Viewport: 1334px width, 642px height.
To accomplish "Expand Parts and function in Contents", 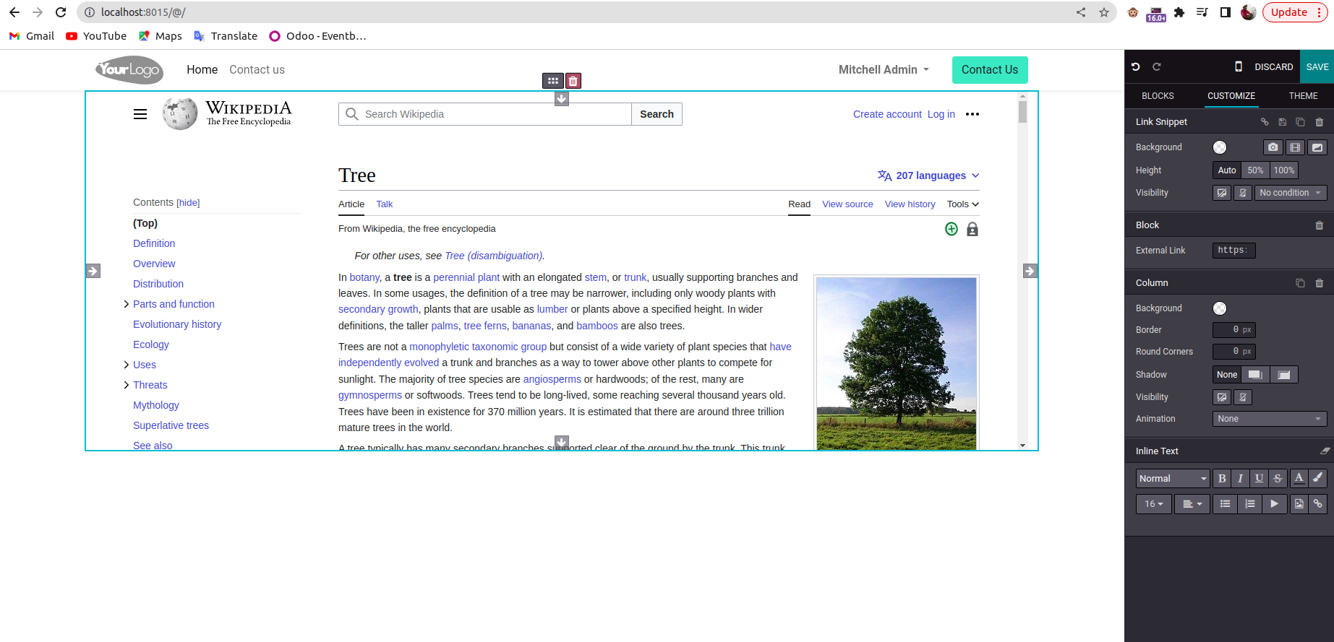I will 127,304.
